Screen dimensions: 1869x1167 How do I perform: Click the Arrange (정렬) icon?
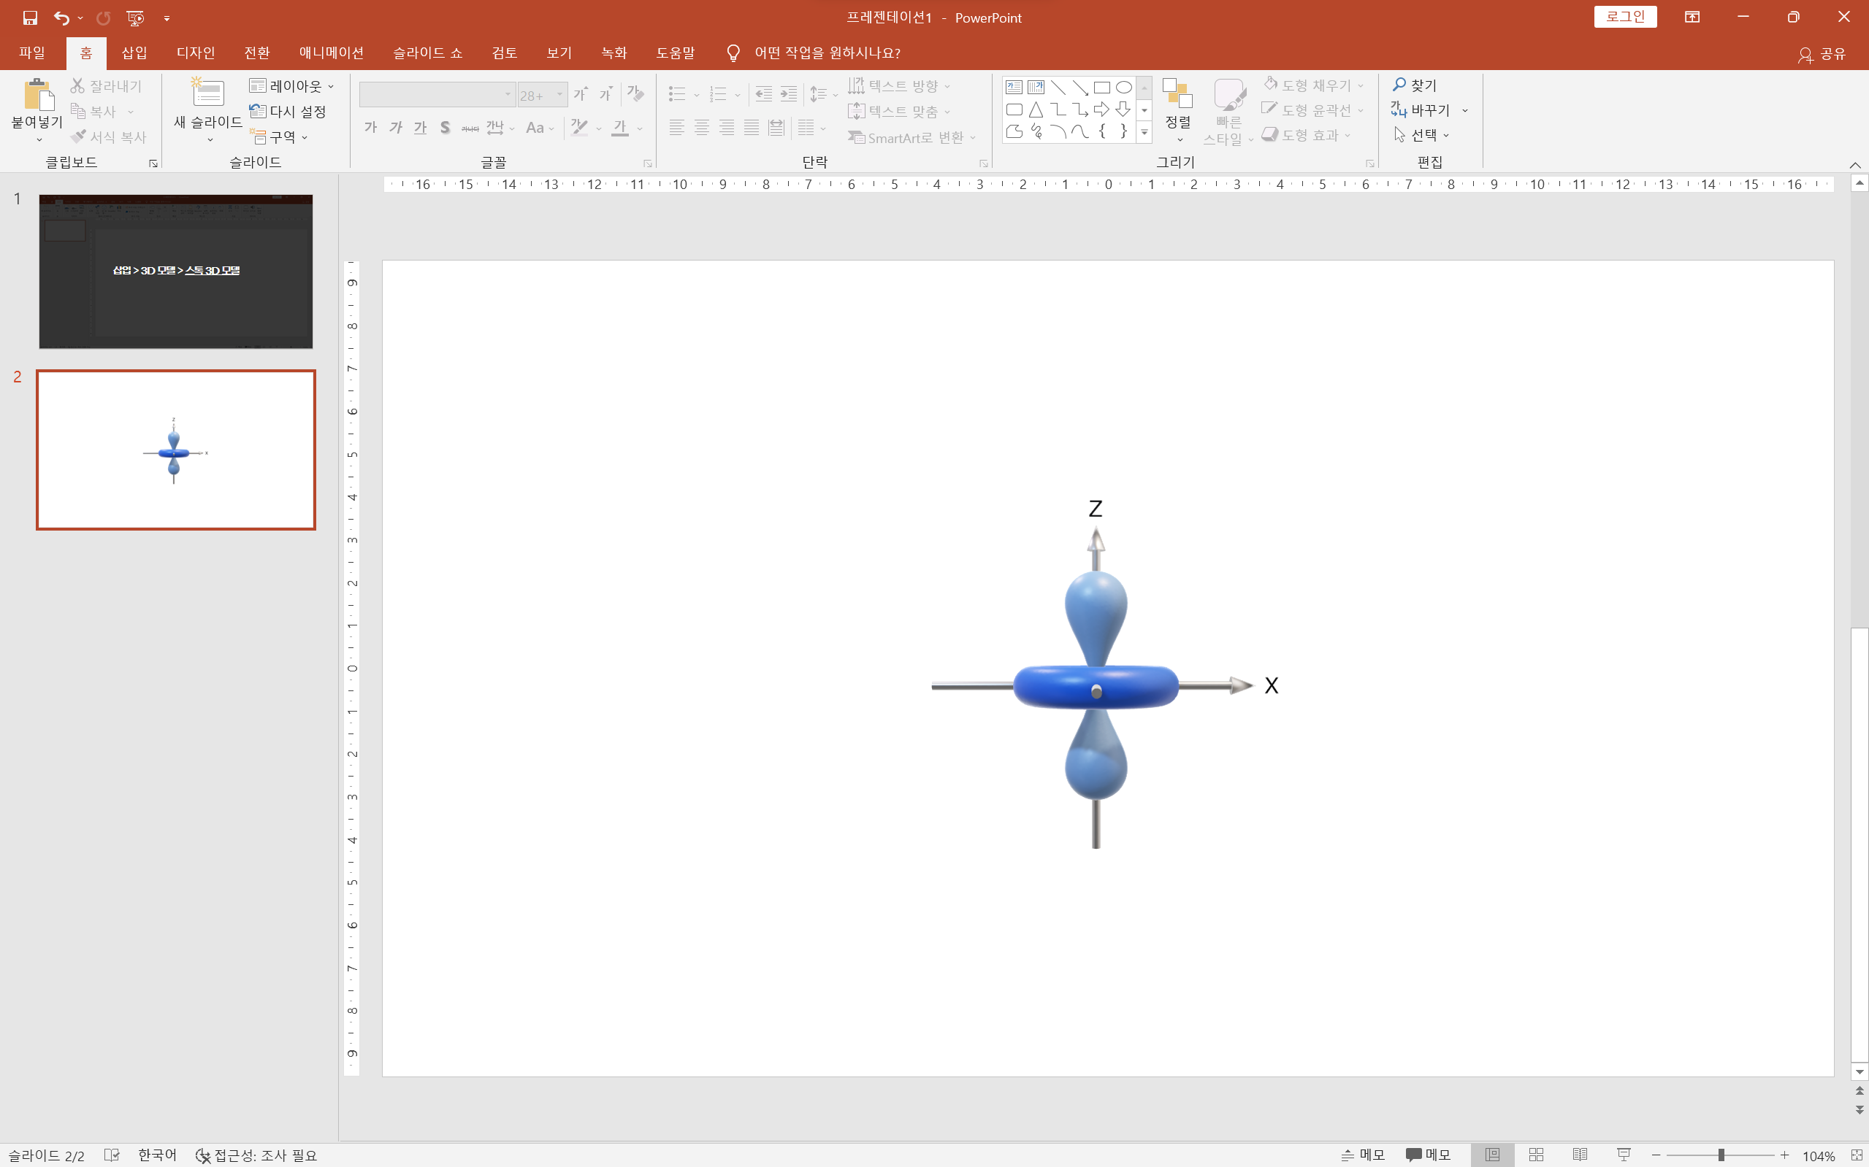1178,95
